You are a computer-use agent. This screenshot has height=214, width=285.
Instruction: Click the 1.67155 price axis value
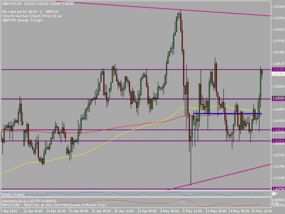(279, 52)
